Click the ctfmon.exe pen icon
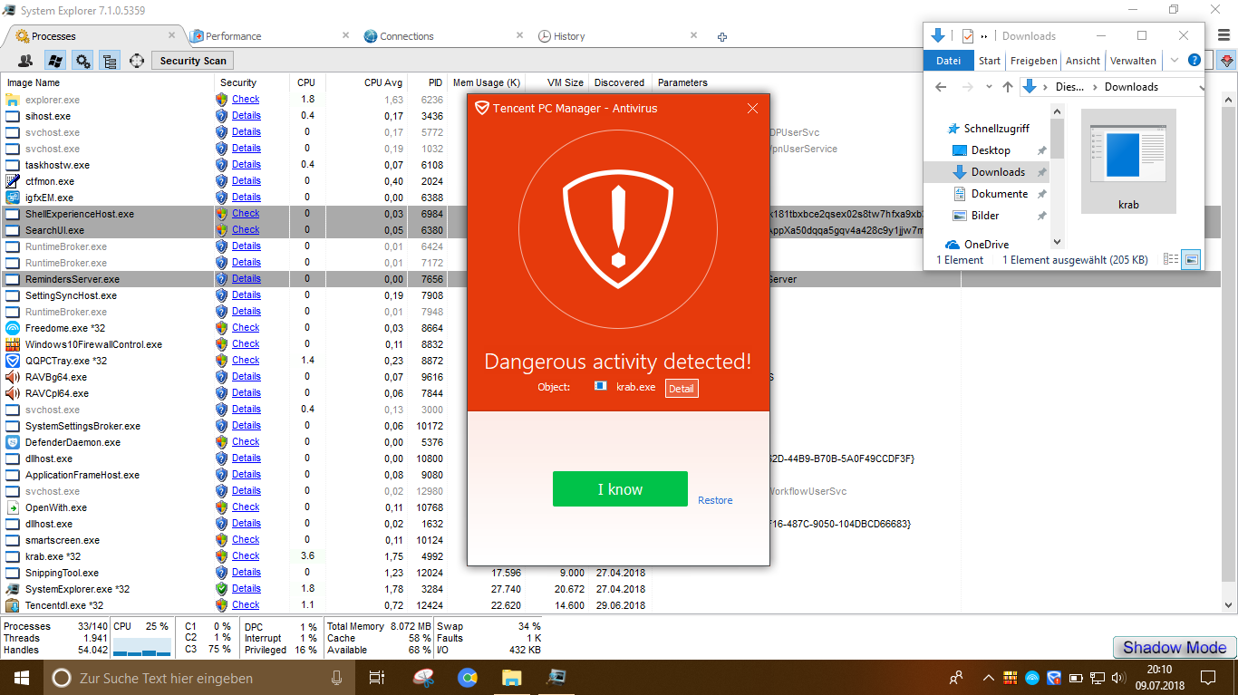The width and height of the screenshot is (1238, 695). tap(13, 181)
